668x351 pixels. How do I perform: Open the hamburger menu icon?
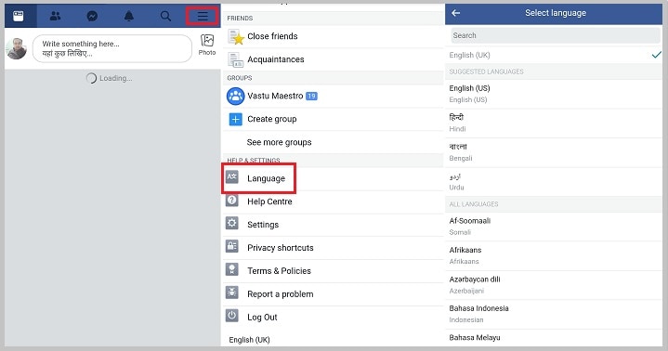(x=203, y=16)
